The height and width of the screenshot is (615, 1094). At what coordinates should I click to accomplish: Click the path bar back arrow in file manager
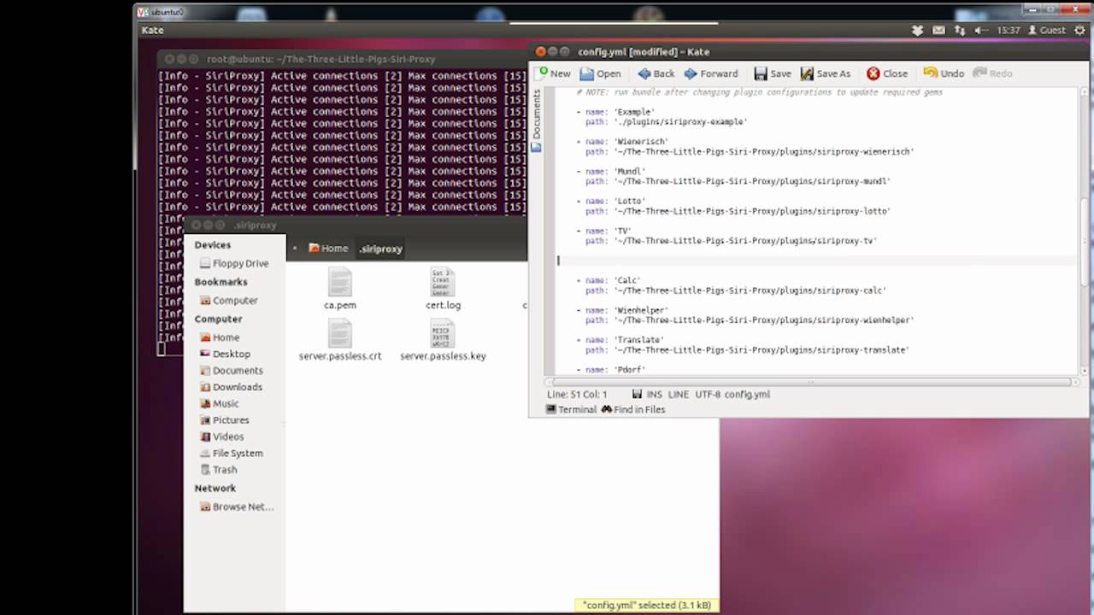click(x=295, y=249)
